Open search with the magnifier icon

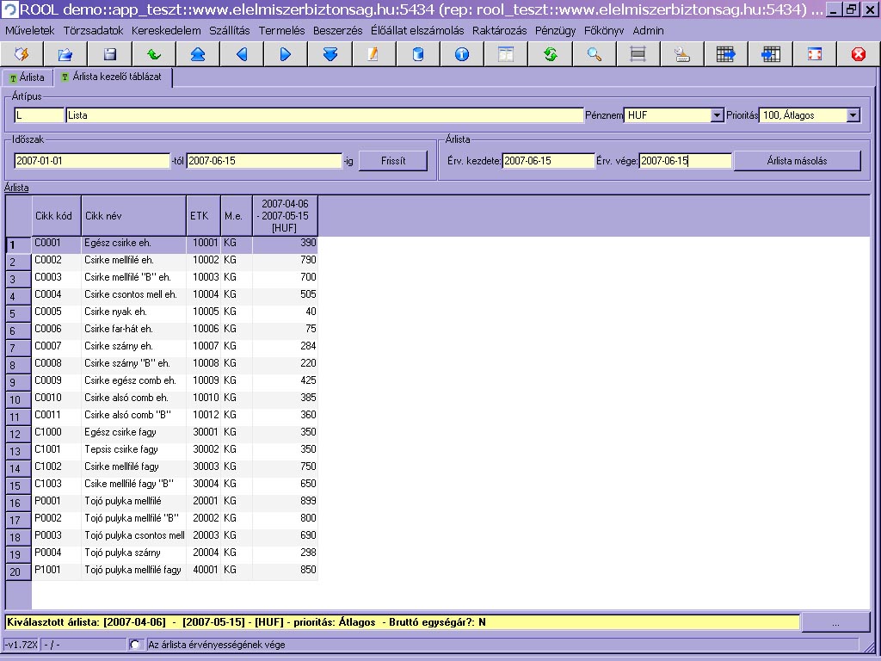pos(594,54)
